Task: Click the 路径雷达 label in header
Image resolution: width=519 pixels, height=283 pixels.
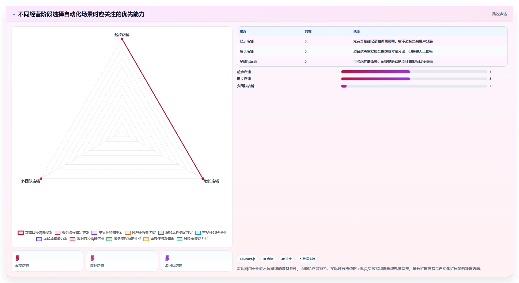Action: (499, 14)
